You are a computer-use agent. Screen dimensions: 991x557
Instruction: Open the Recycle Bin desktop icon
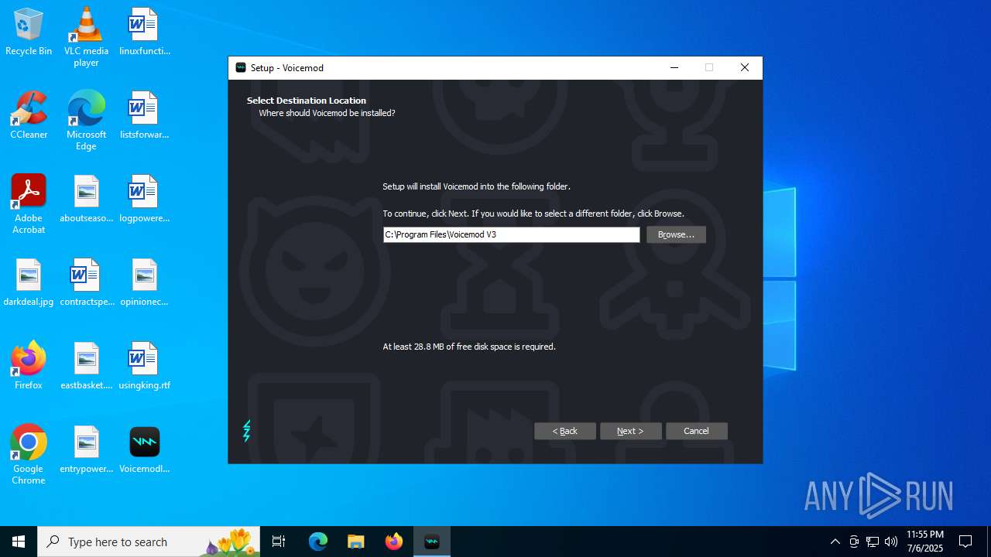tap(29, 32)
